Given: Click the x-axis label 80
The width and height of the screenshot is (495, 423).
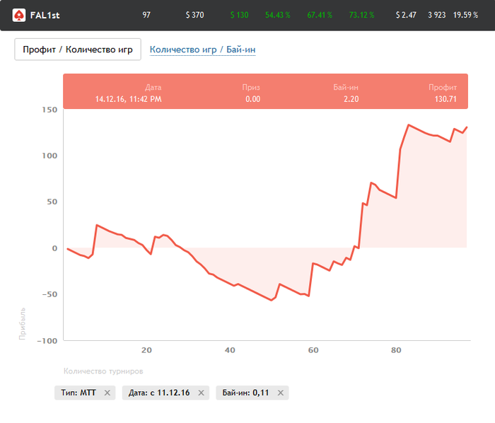Looking at the screenshot, I should (x=396, y=350).
